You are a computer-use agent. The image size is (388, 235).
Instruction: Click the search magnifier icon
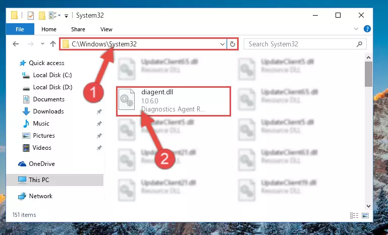click(x=360, y=44)
